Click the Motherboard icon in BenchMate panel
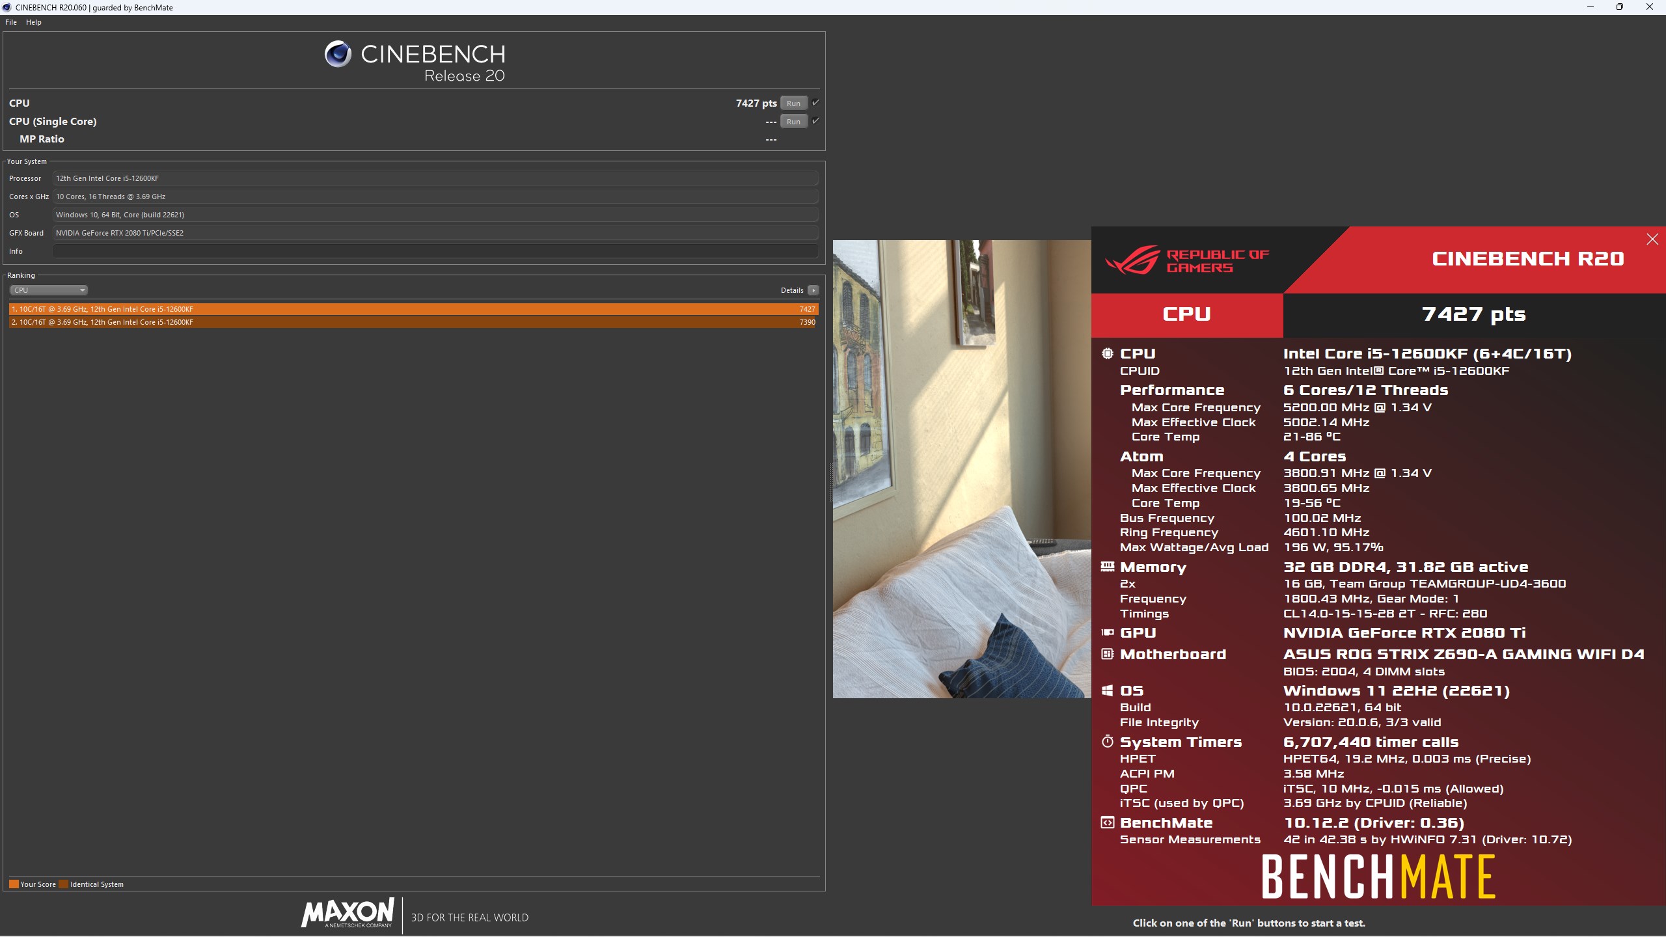This screenshot has height=937, width=1666. (x=1107, y=654)
